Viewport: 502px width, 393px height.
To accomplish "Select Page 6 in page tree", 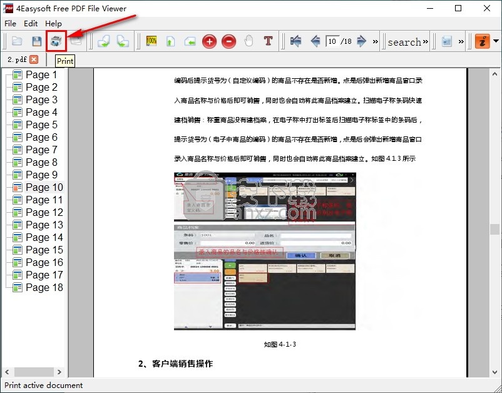I will click(41, 137).
